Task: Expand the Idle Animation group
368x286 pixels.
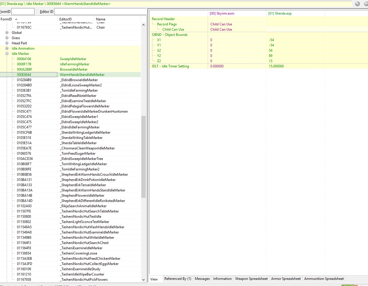Action: (7, 48)
